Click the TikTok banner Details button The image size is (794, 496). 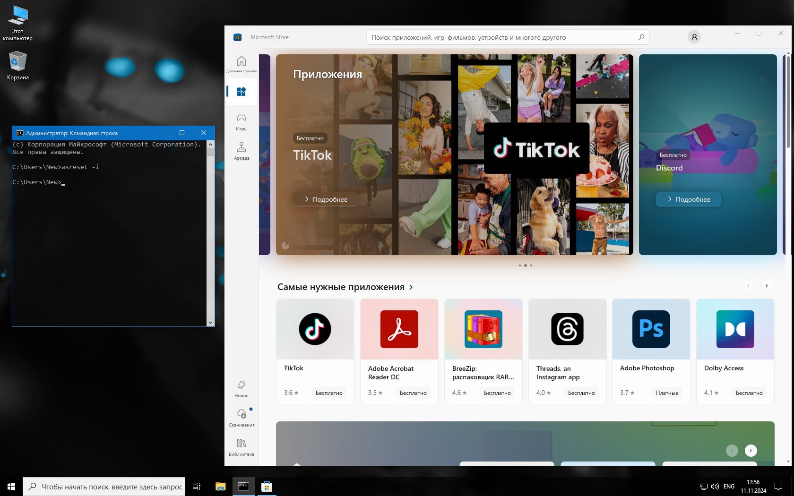click(x=325, y=199)
